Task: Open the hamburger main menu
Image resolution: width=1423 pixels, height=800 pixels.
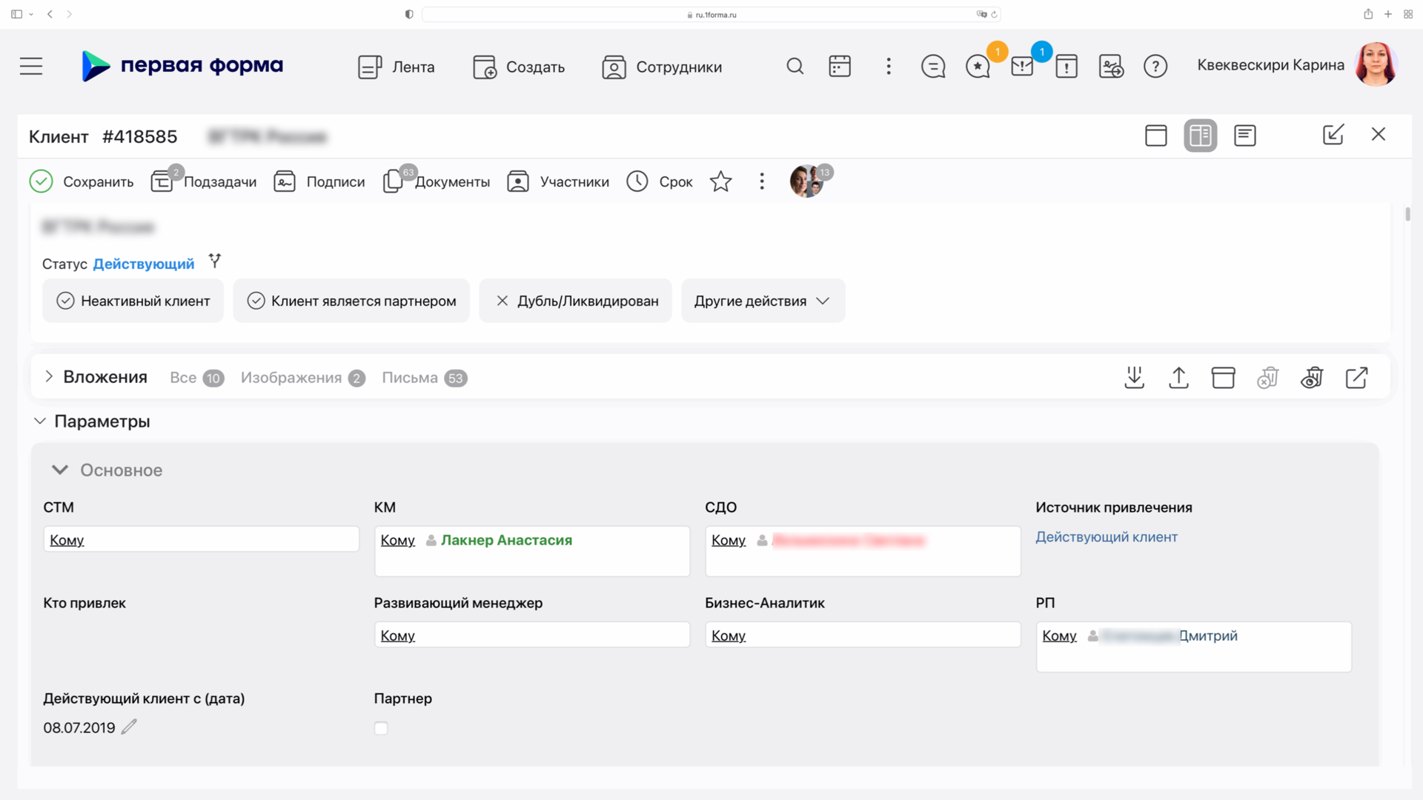Action: point(31,67)
